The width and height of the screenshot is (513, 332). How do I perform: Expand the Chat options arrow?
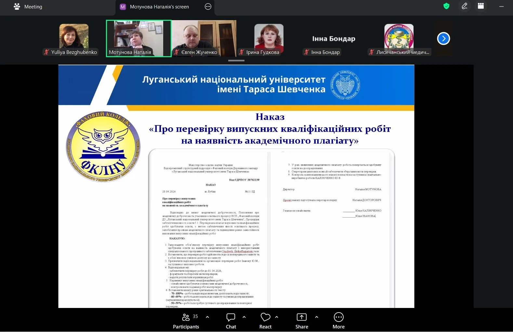point(244,317)
